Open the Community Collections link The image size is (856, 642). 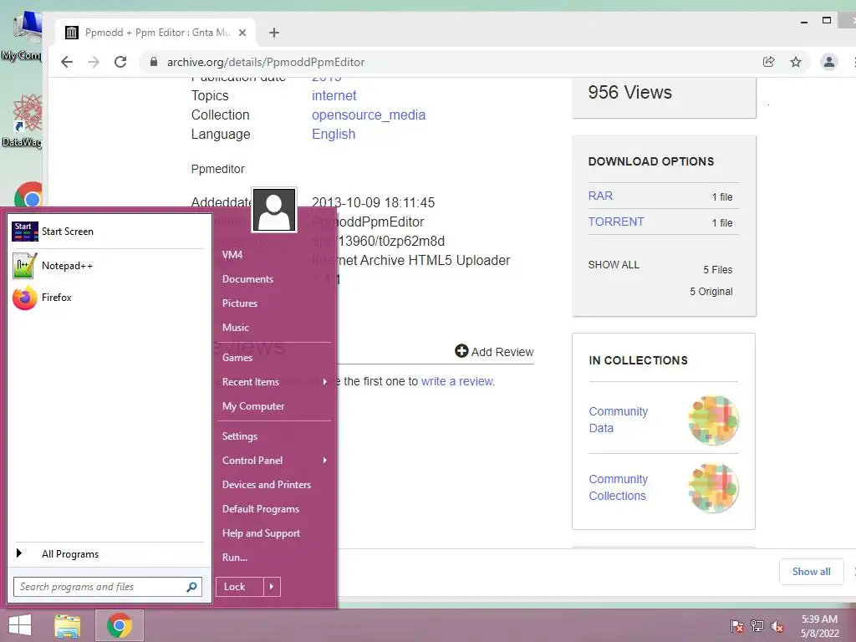(x=618, y=487)
